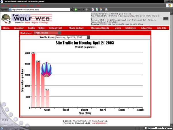Select Photo Gallery in navigation bar
Viewport: 173px width, 130px height.
[76, 28]
